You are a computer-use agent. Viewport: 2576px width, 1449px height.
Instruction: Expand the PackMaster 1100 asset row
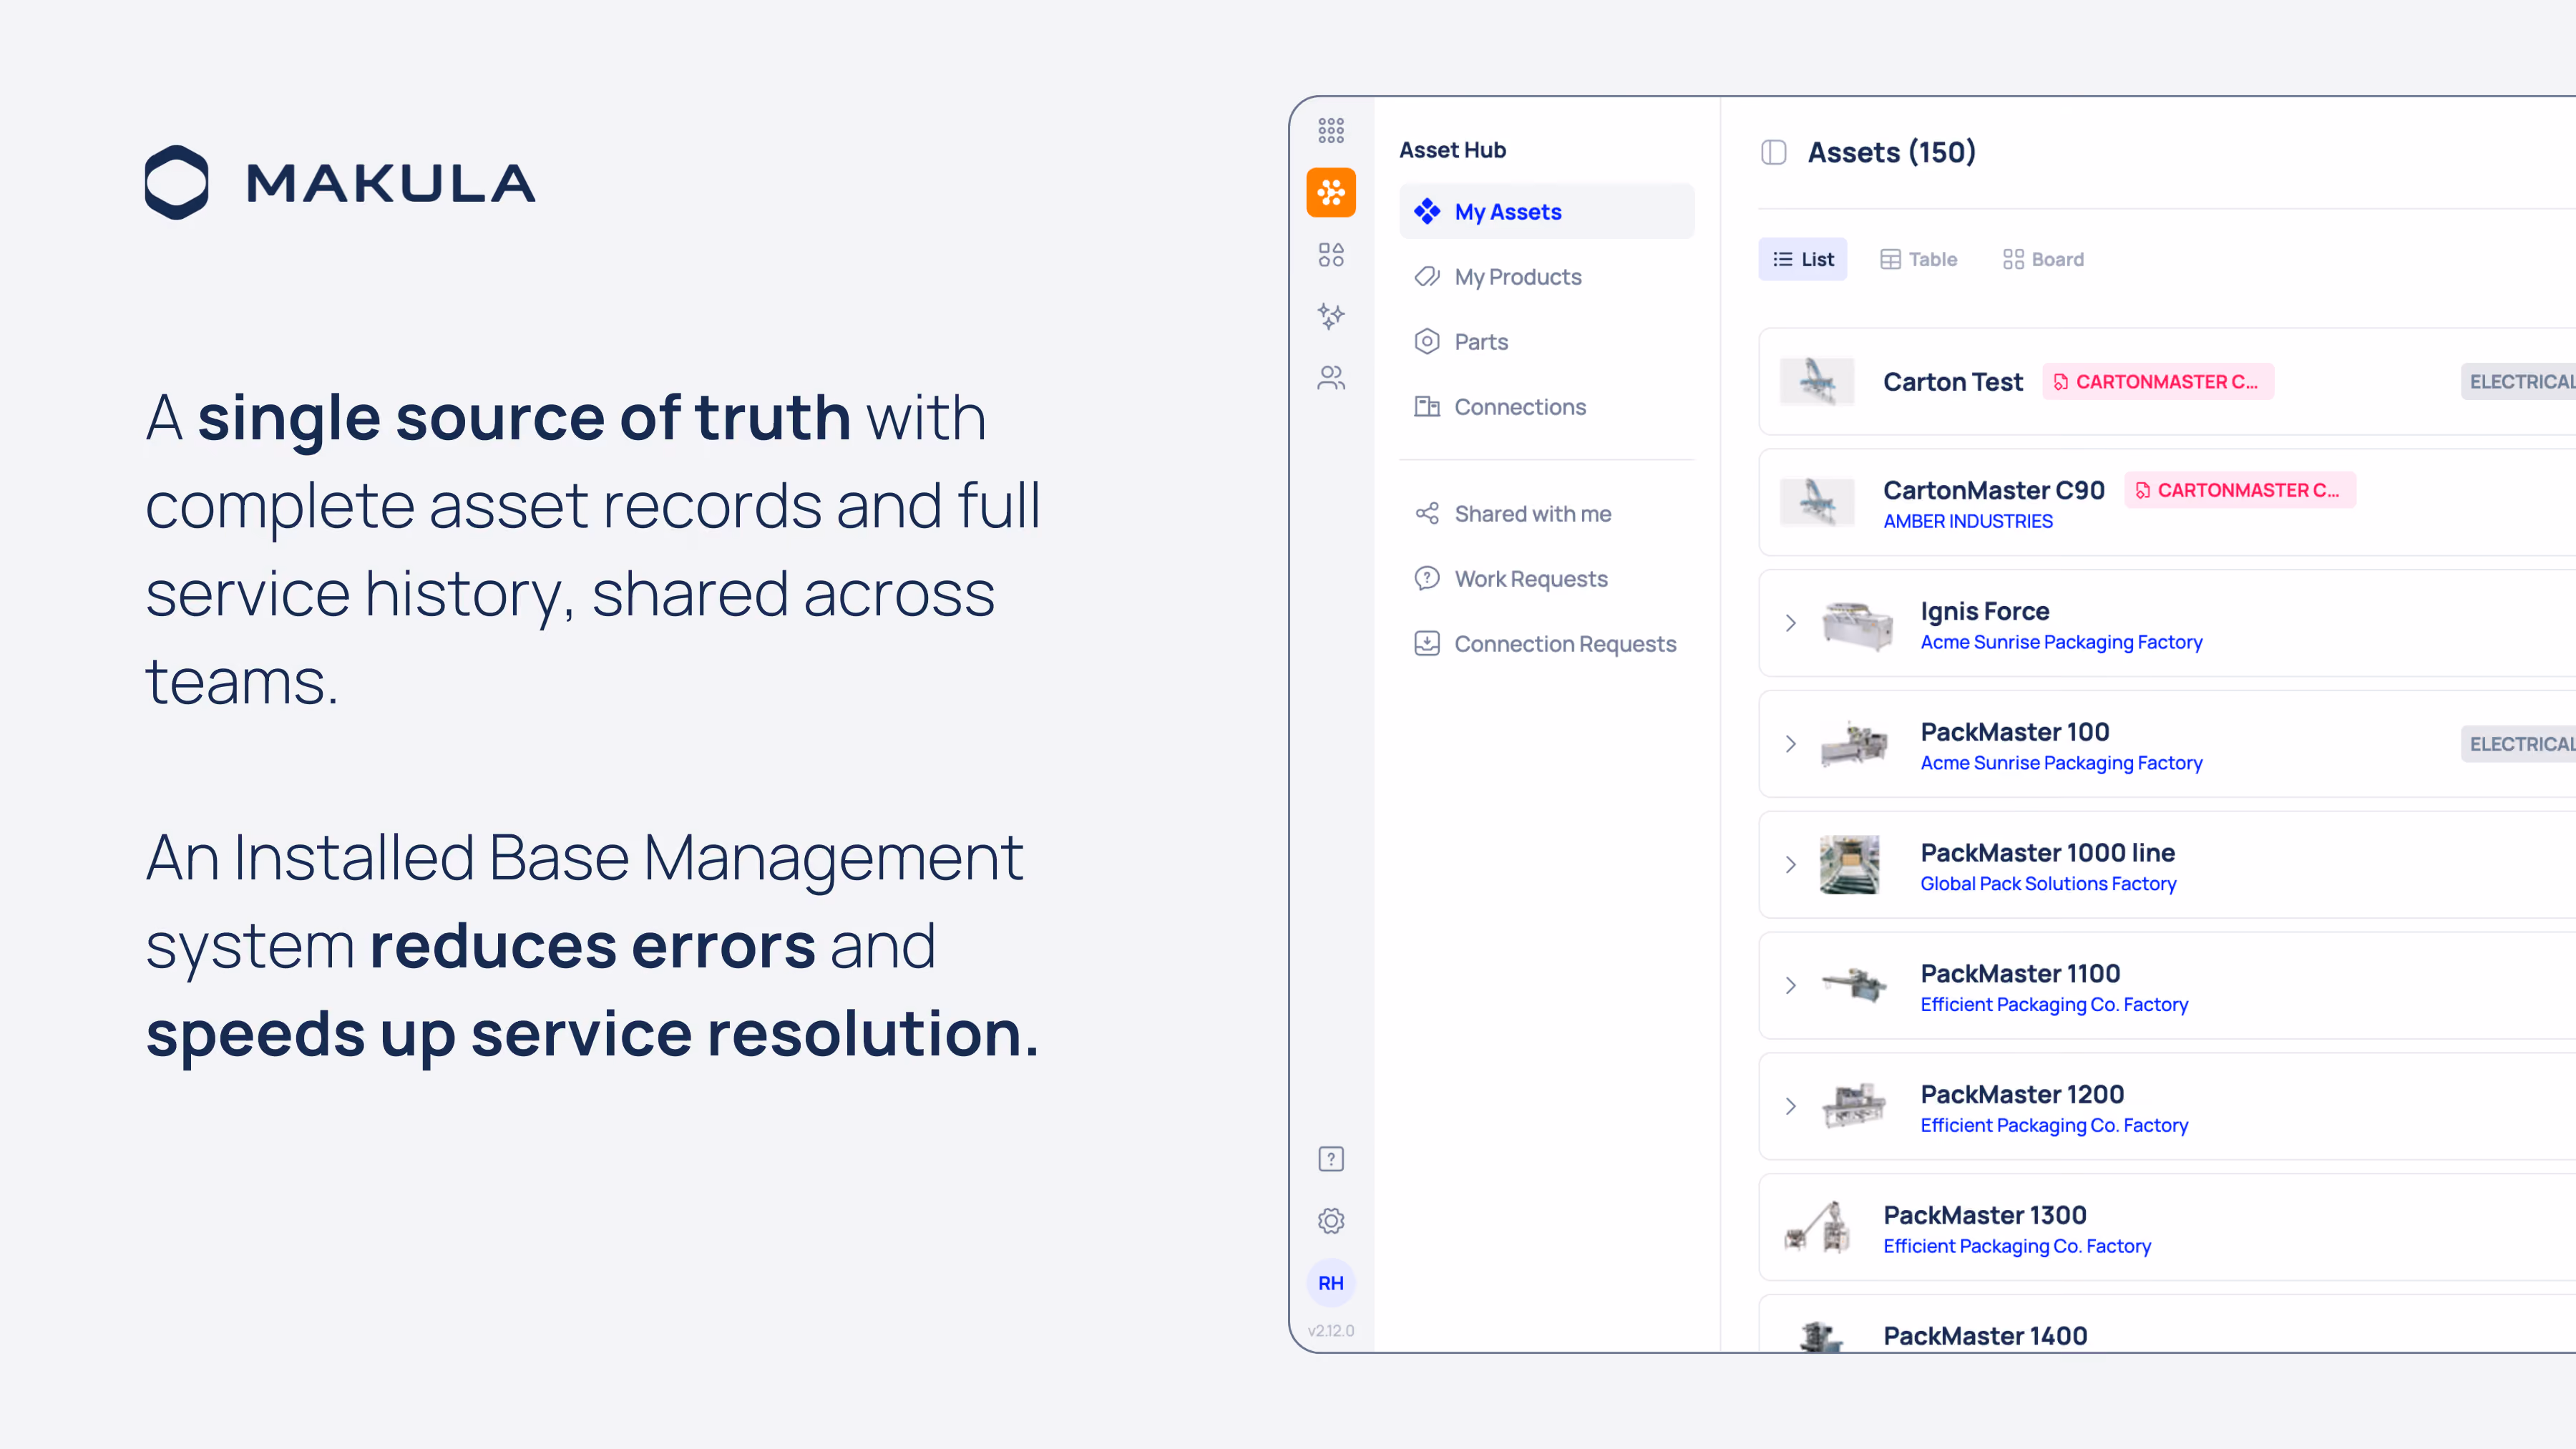pyautogui.click(x=1791, y=986)
